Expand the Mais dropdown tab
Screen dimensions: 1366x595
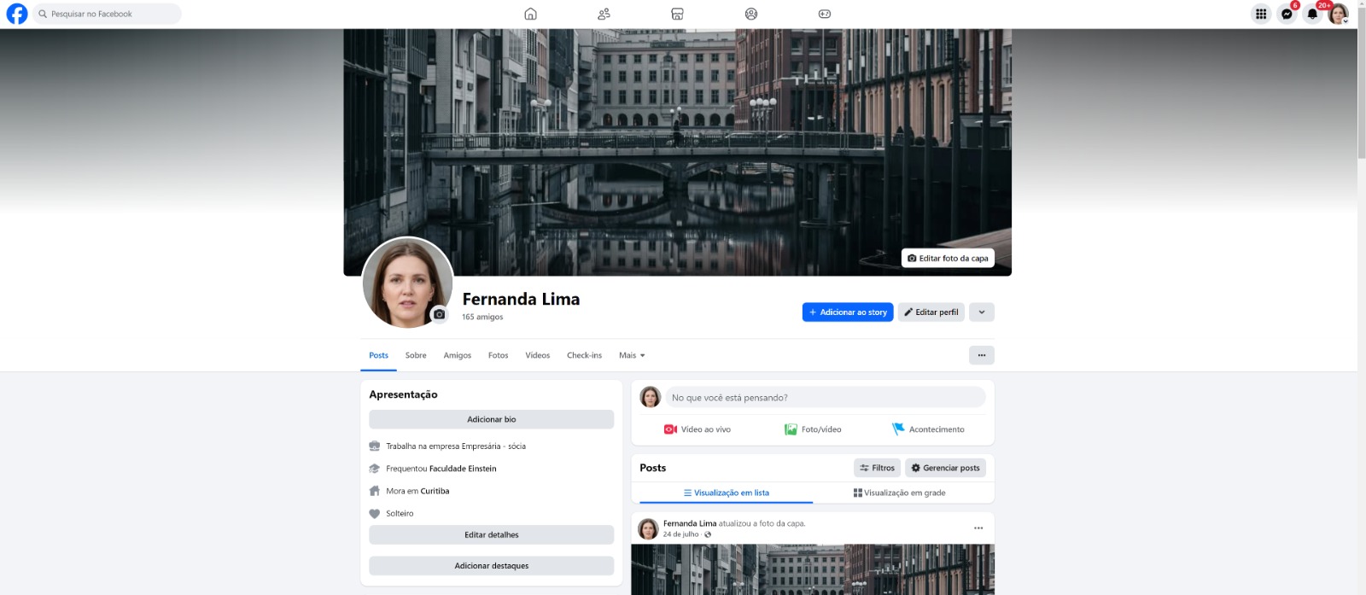pyautogui.click(x=632, y=355)
